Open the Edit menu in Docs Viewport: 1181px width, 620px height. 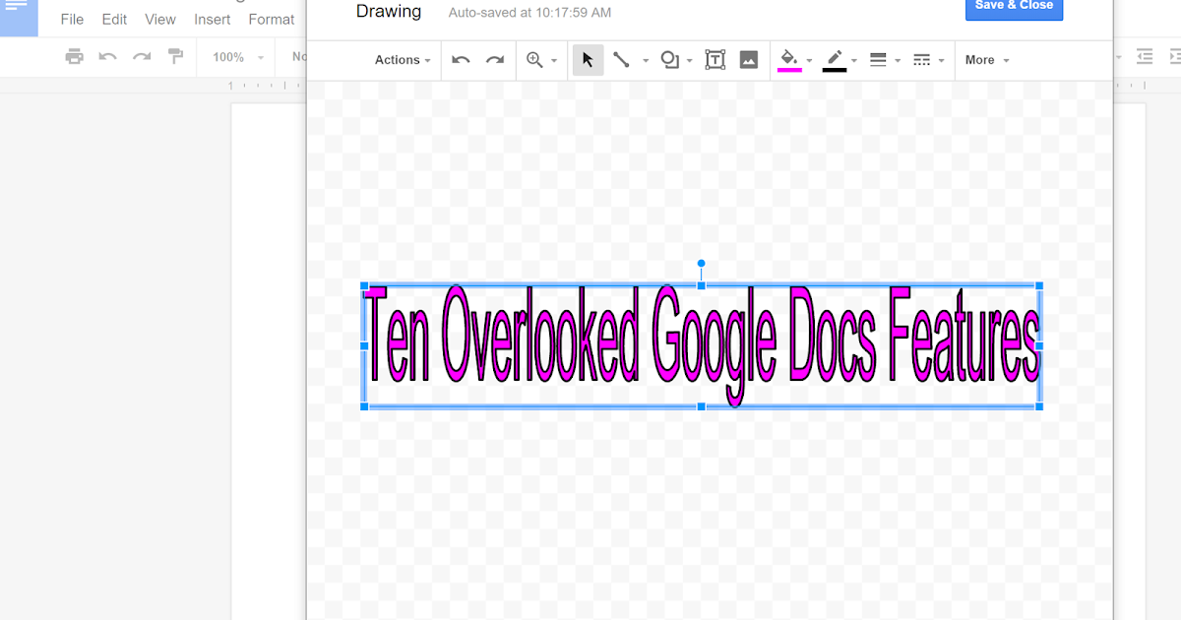coord(114,19)
